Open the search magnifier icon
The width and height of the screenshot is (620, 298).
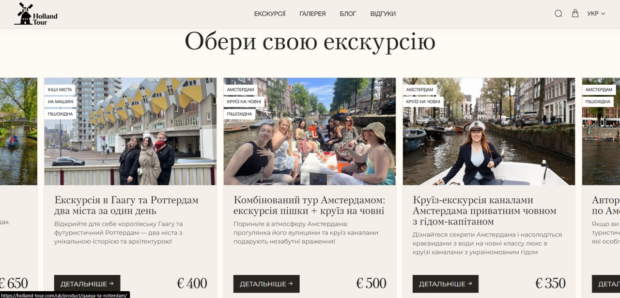(558, 14)
